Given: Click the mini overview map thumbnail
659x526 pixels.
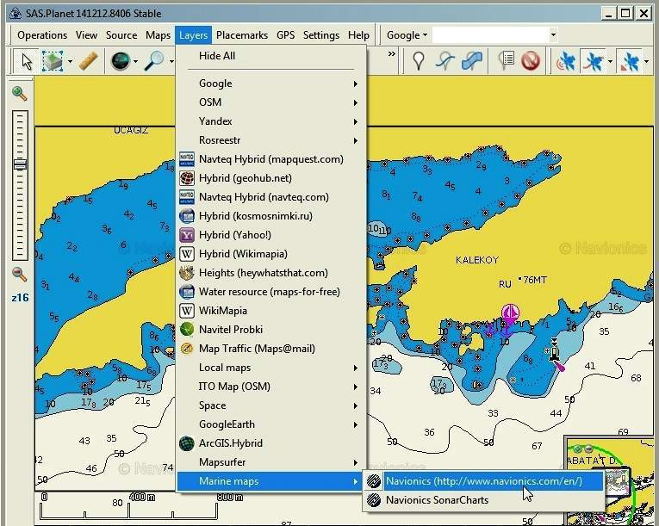Looking at the screenshot, I should tap(610, 480).
